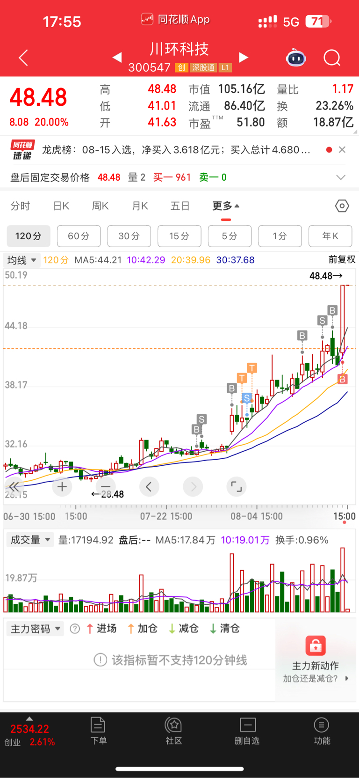This screenshot has width=359, height=778.
Task: Zoom out chart with minus icon
Action: click(106, 487)
